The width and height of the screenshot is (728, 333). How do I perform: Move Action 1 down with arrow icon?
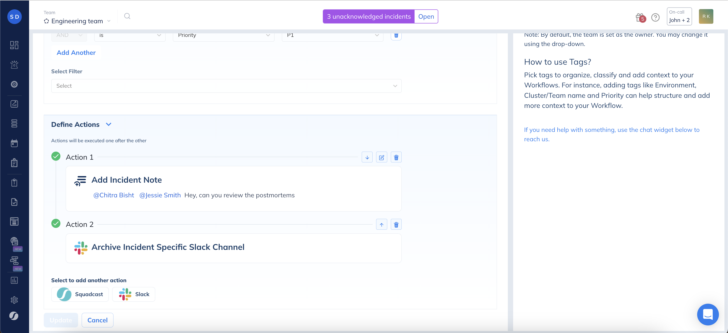pyautogui.click(x=367, y=157)
